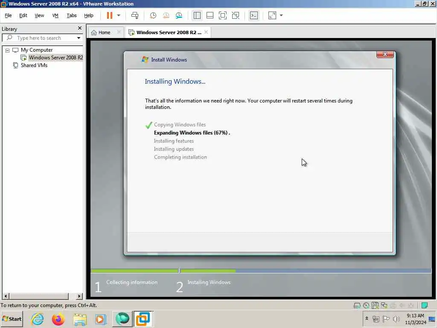The width and height of the screenshot is (437, 328).
Task: Close the Install Windows dialog
Action: point(385,54)
